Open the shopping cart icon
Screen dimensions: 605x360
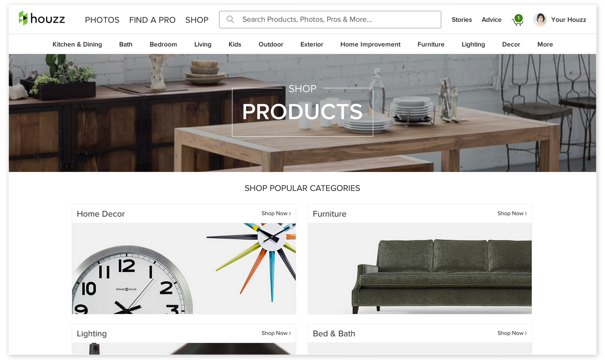pyautogui.click(x=518, y=20)
